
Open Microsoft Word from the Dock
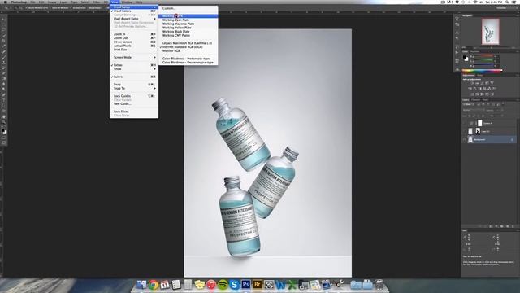point(280,284)
